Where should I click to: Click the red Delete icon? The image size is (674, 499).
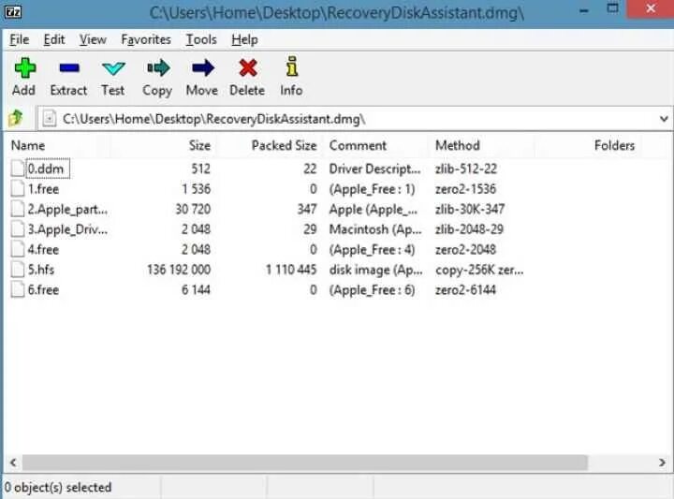tap(248, 68)
